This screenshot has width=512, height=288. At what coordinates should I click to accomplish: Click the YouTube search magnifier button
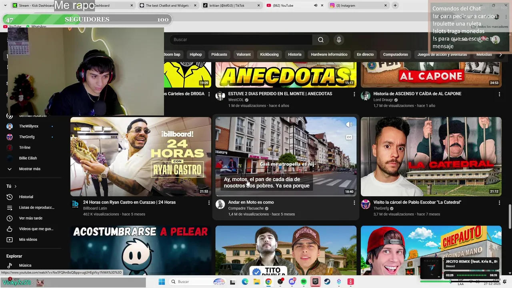pos(321,40)
